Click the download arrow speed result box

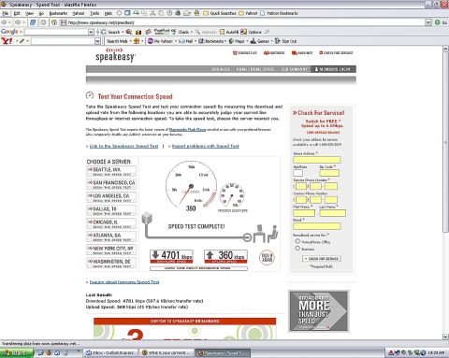[x=171, y=256]
